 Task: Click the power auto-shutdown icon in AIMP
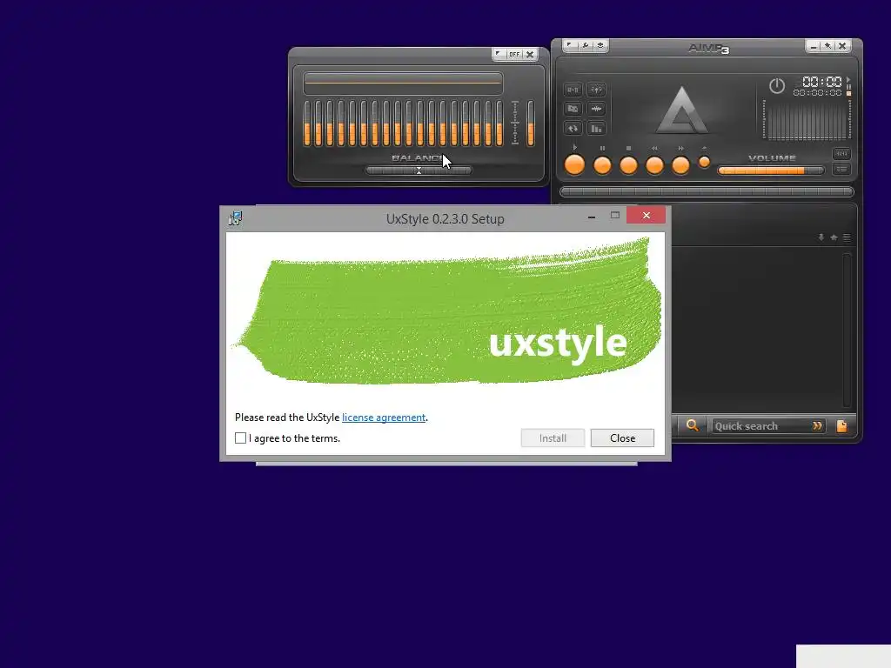click(x=777, y=86)
